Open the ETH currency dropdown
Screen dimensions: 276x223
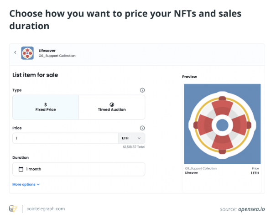(x=132, y=138)
